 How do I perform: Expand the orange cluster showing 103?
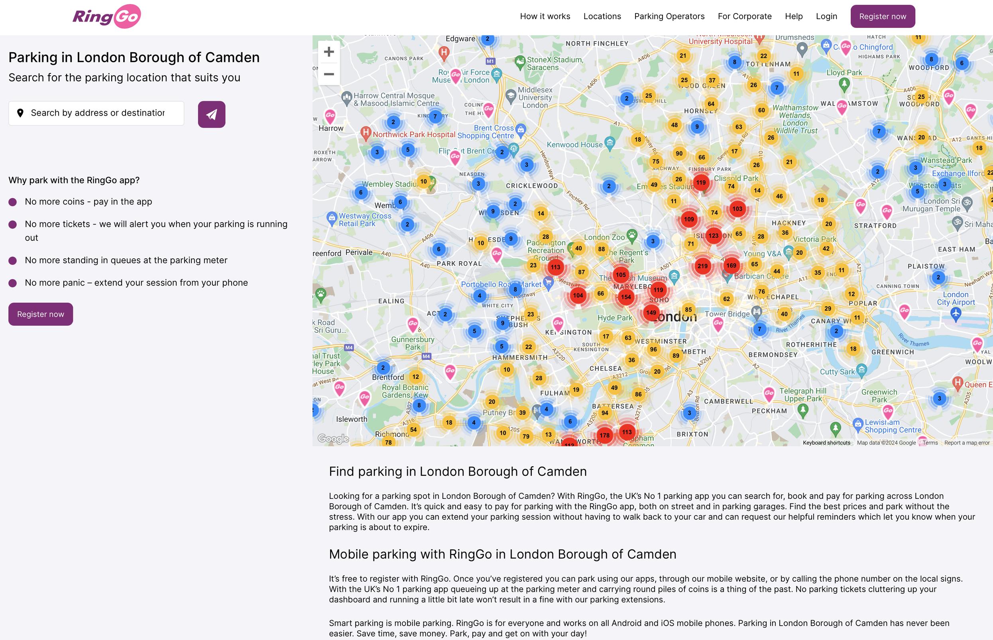tap(738, 209)
